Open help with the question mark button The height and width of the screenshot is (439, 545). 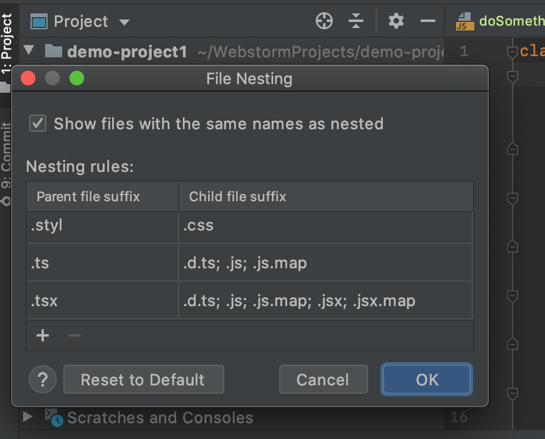pyautogui.click(x=43, y=380)
